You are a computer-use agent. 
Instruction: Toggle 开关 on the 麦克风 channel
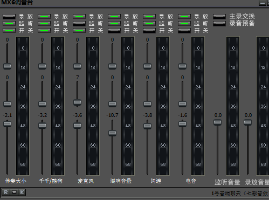tap(79, 30)
